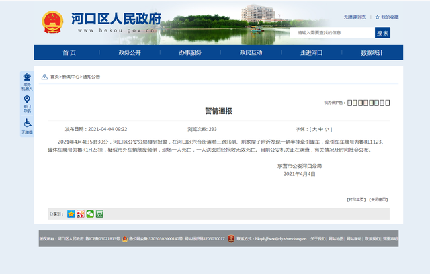Open 政民互动 navigation tab
The width and height of the screenshot is (430, 274).
(251, 52)
